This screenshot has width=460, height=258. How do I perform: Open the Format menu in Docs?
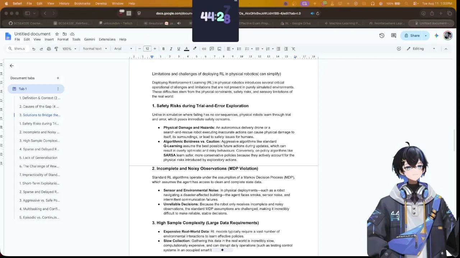[x=63, y=39]
